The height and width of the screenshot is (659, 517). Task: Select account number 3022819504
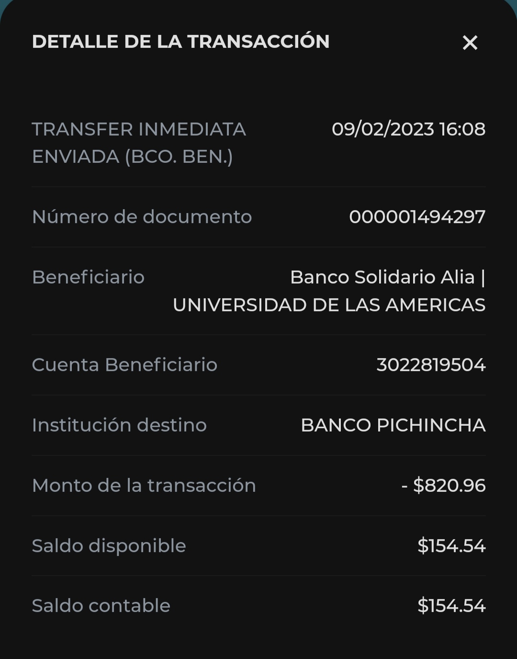(431, 365)
